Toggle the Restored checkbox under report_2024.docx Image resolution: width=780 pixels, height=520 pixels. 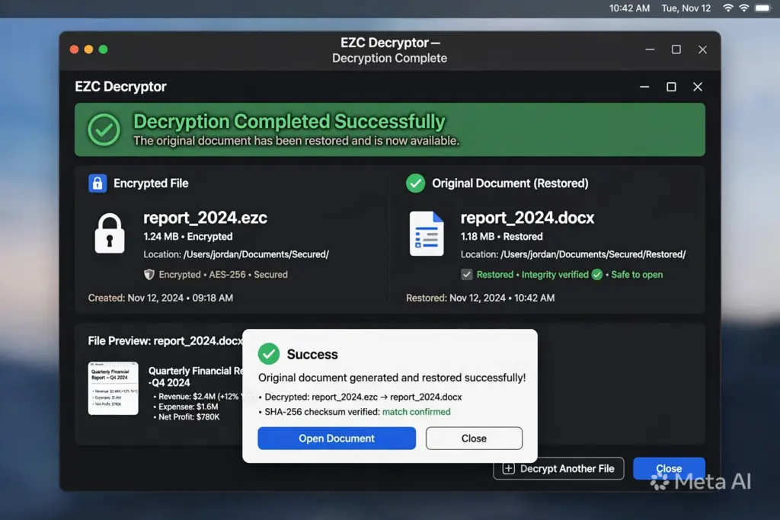[x=467, y=274]
